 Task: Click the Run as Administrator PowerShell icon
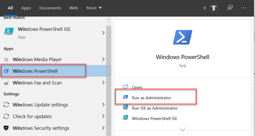click(125, 97)
